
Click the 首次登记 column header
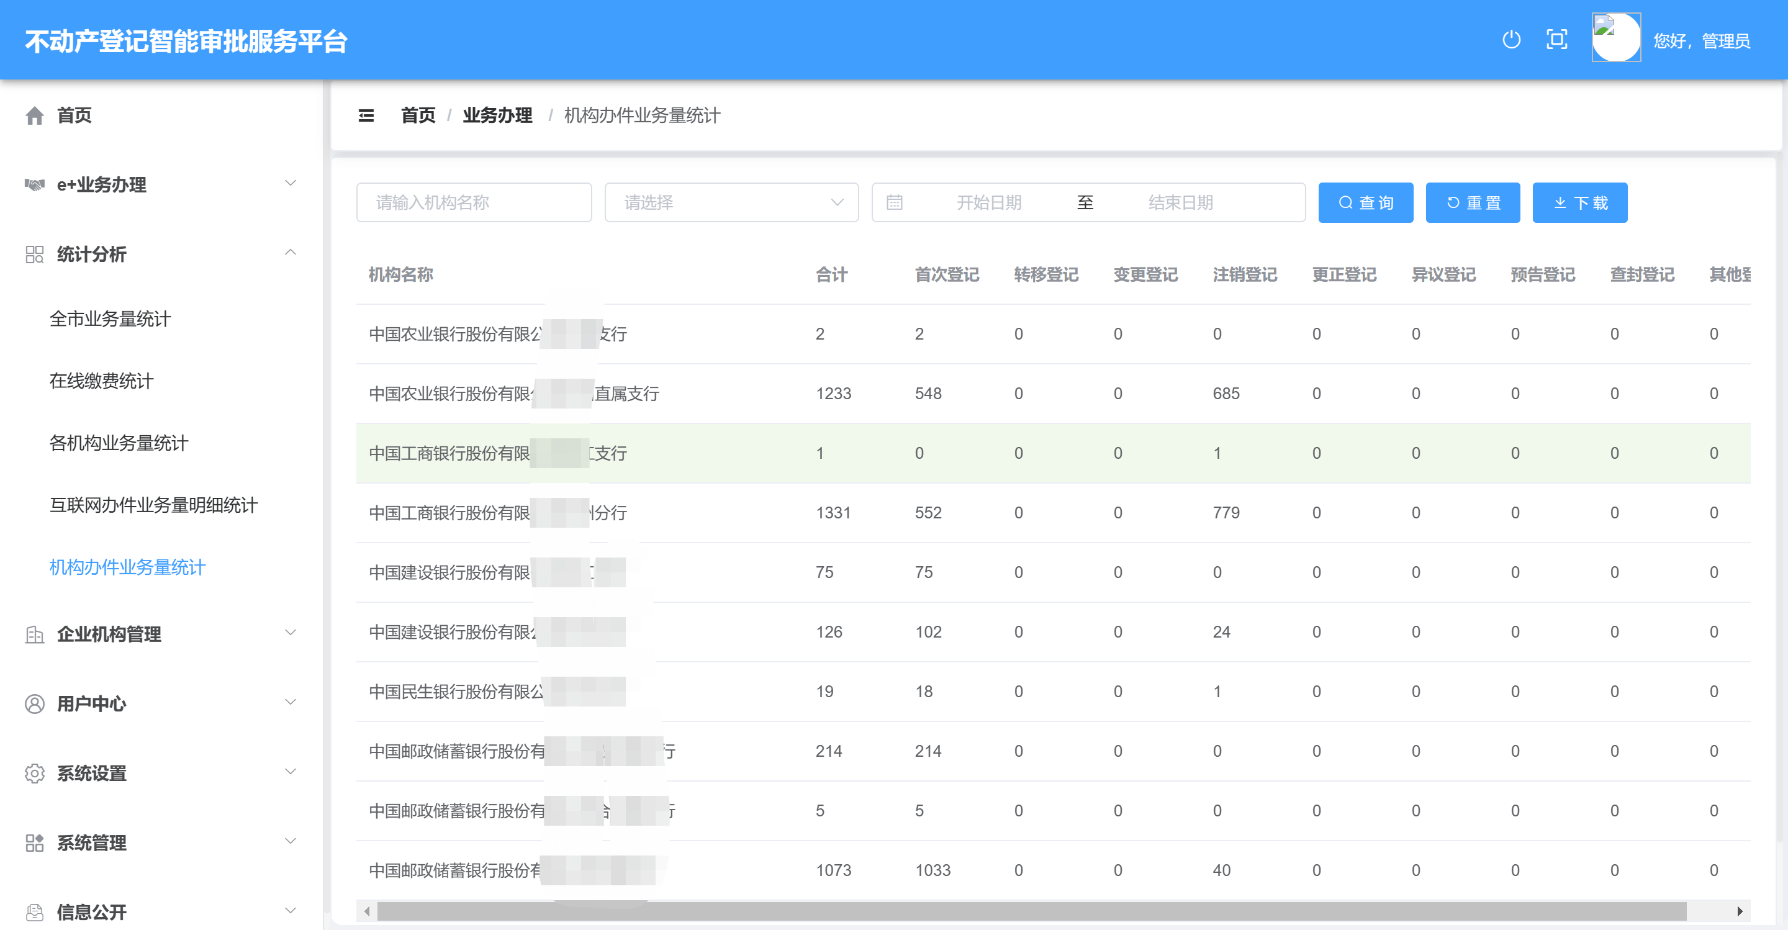(947, 275)
